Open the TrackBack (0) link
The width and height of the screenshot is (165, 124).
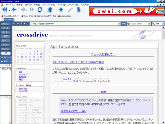coord(104,81)
